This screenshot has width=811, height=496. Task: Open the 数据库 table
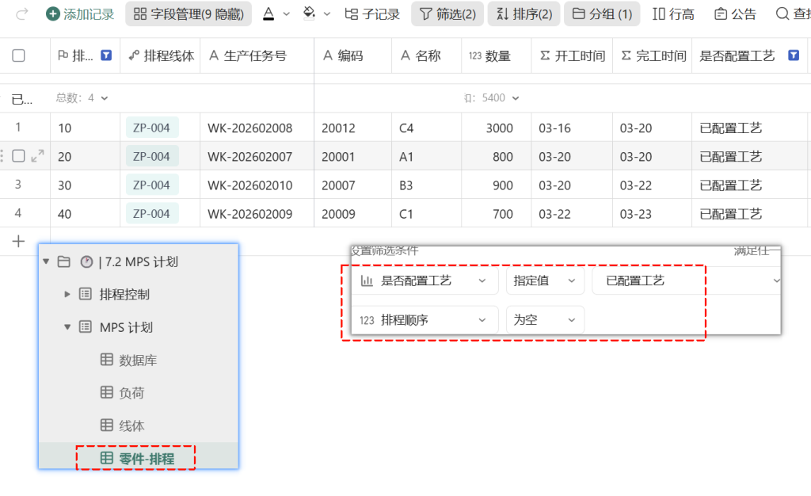click(138, 360)
